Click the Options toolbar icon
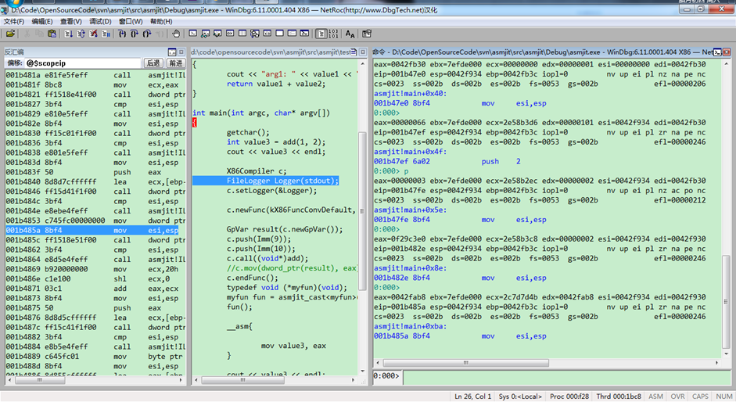This screenshot has height=402, width=736. pyautogui.click(x=367, y=34)
